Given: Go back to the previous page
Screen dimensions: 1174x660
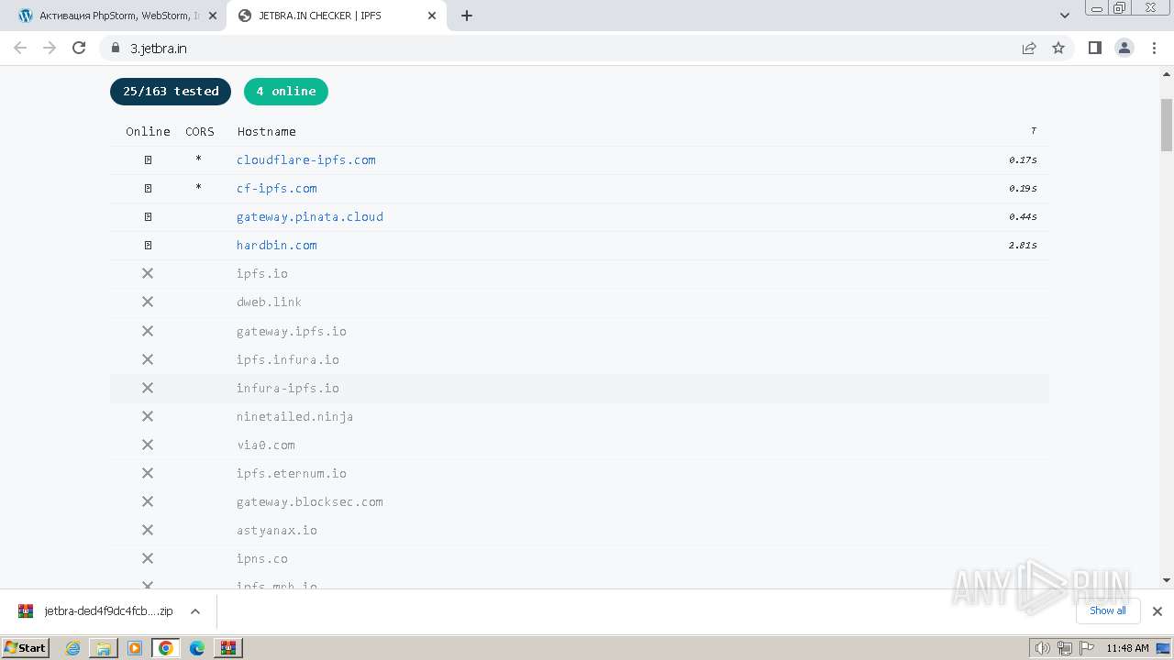Looking at the screenshot, I should point(20,48).
